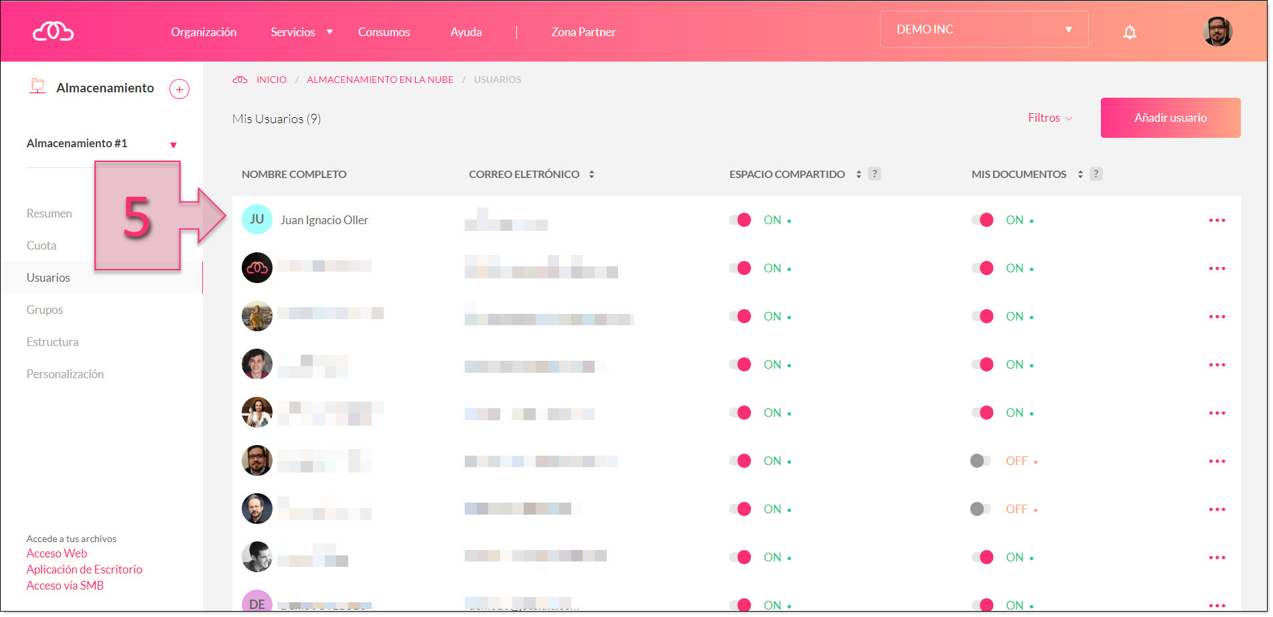
Task: Open the notifications bell
Action: [x=1129, y=32]
